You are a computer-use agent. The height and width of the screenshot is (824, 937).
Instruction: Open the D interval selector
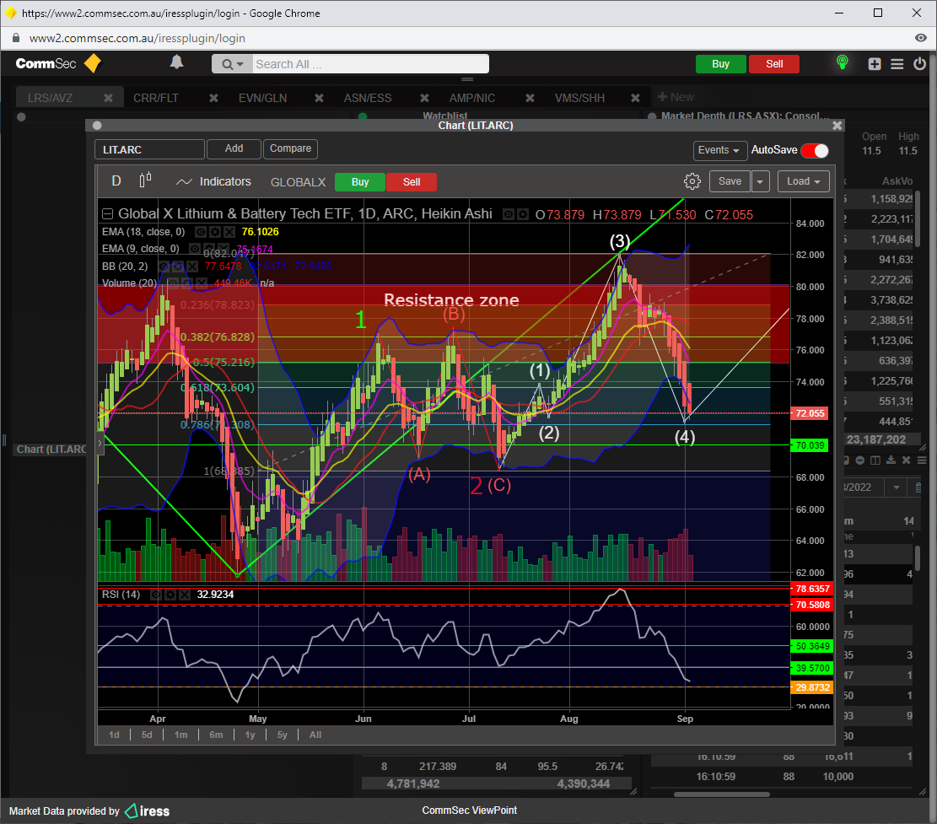(116, 181)
